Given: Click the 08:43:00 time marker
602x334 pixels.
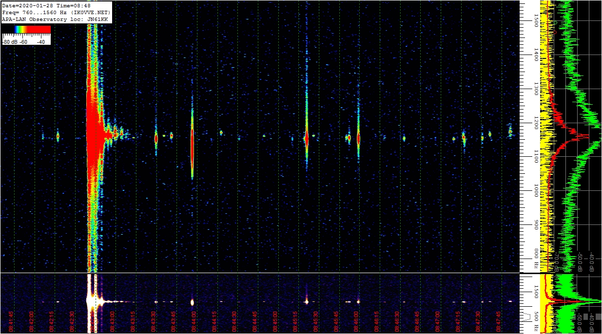Looking at the screenshot, I should pyautogui.click(x=112, y=321).
